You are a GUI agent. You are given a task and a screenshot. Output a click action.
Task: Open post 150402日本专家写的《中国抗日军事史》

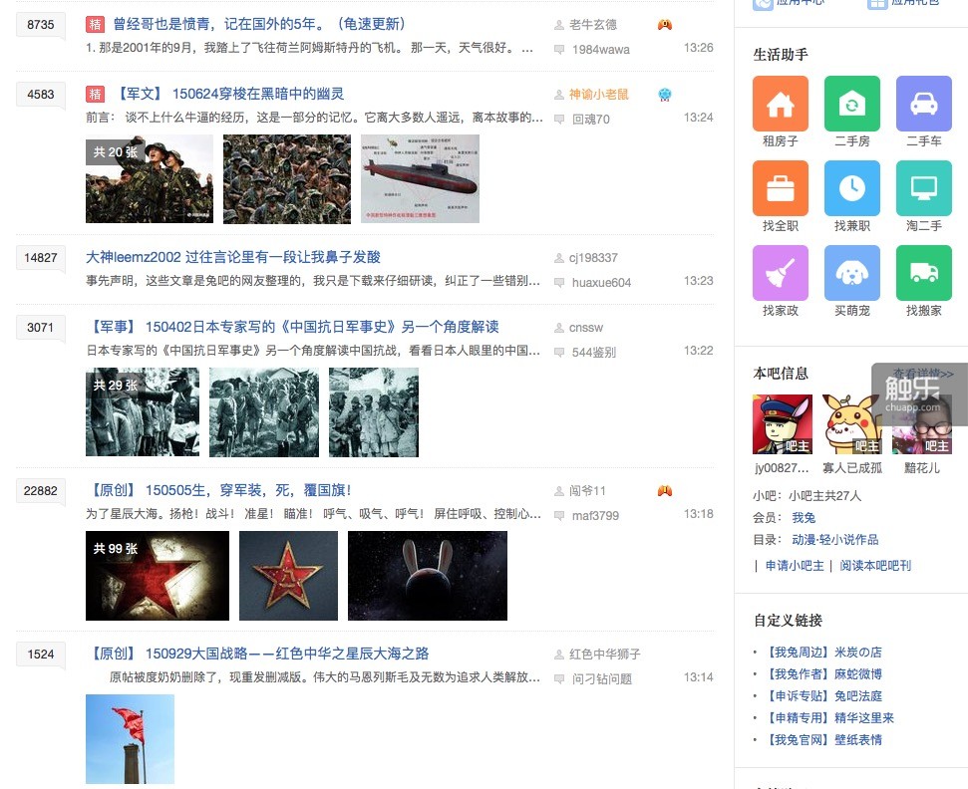click(x=293, y=327)
